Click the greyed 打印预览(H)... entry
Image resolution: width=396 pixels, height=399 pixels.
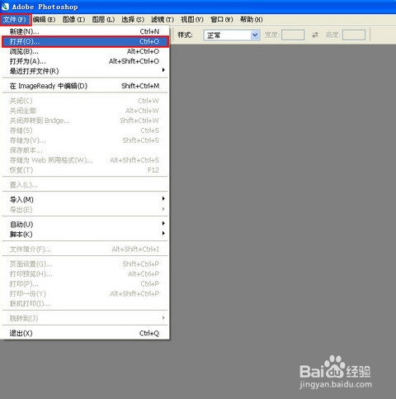point(85,274)
